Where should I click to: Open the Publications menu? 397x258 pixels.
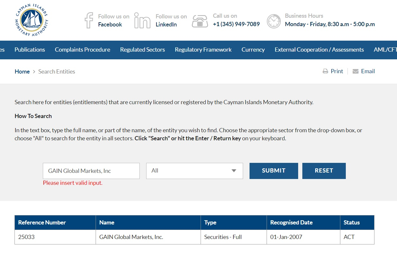point(30,50)
